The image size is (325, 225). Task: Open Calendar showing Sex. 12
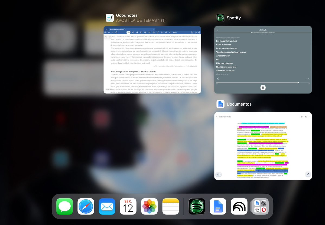(128, 206)
